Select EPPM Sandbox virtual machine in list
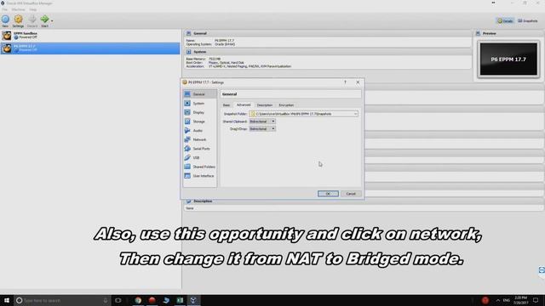The width and height of the screenshot is (545, 306). 90,36
